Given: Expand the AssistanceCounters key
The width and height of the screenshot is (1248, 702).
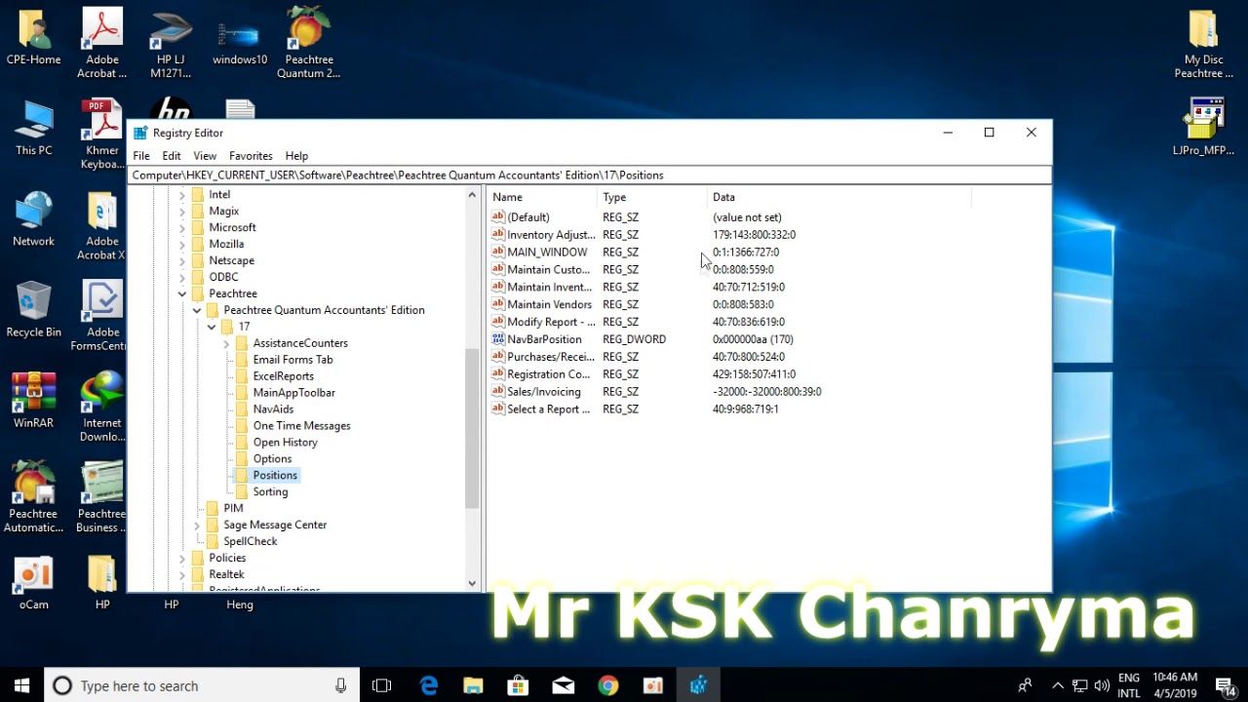Looking at the screenshot, I should [x=226, y=343].
